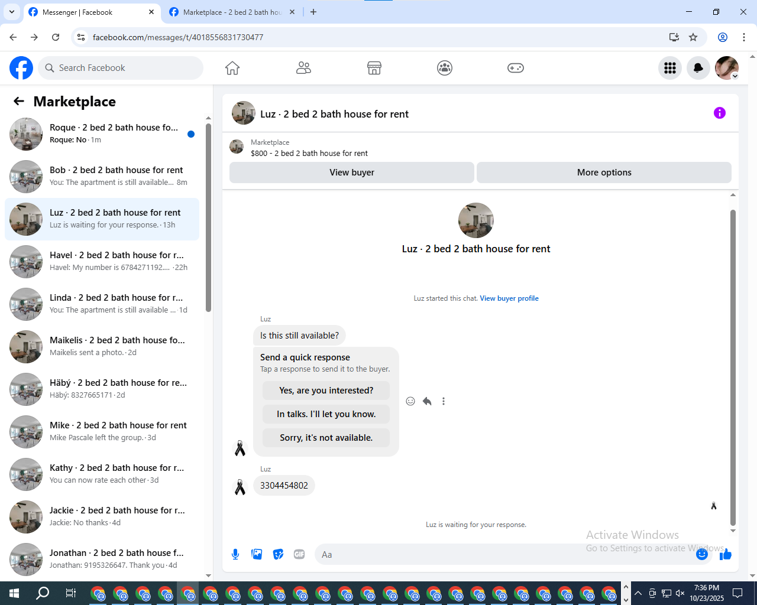Send quick reply "Sorry, it's not available."
This screenshot has width=757, height=605.
[326, 438]
